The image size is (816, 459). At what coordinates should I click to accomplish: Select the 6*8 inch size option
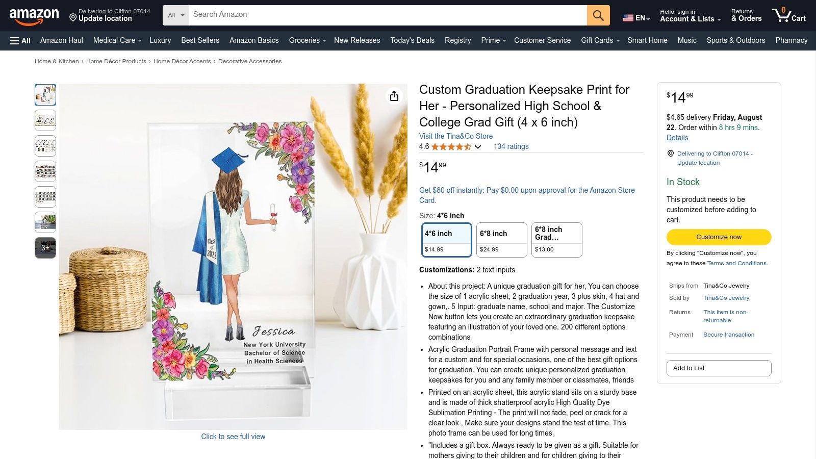(x=501, y=240)
